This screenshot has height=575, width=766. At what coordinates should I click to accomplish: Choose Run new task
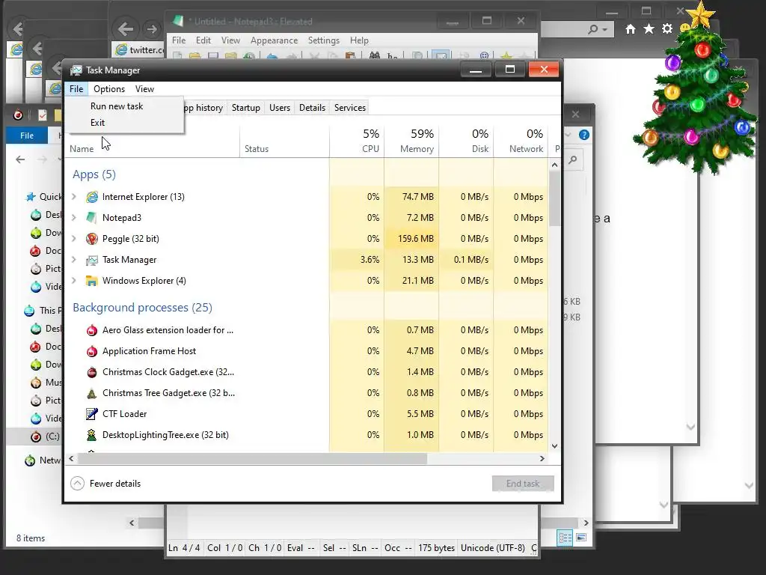point(117,106)
